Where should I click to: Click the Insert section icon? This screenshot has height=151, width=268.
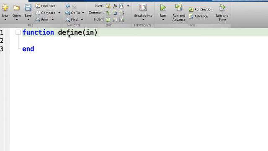pyautogui.click(x=108, y=6)
